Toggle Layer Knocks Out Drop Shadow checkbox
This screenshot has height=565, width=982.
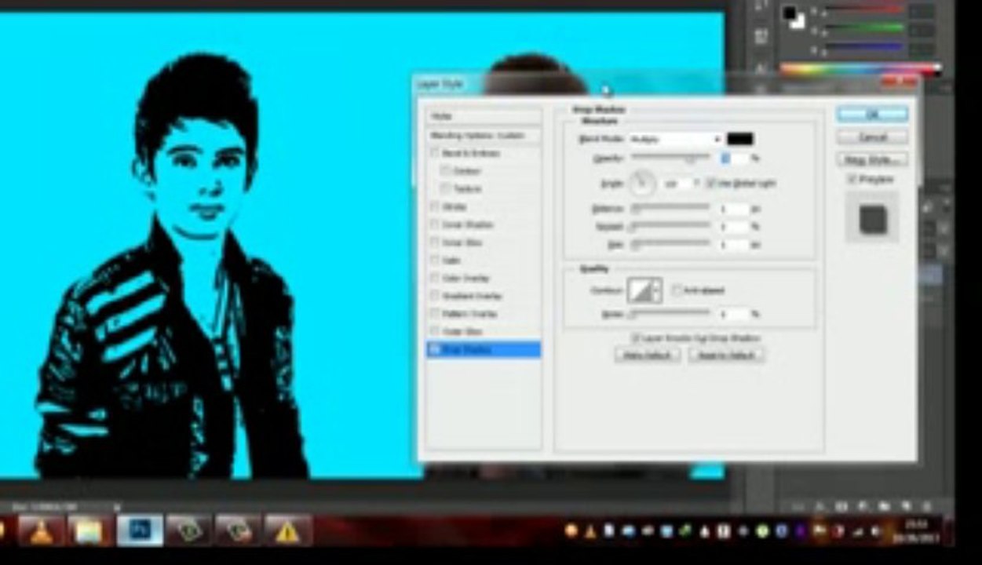[637, 338]
